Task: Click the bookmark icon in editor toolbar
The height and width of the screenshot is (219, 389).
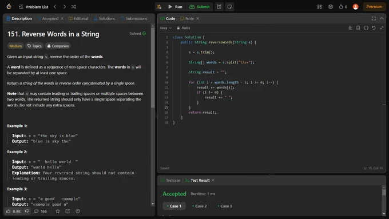Action: point(358,28)
